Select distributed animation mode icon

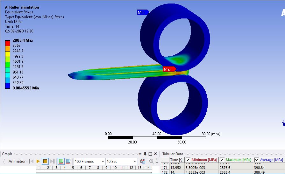pyautogui.click(x=61, y=161)
